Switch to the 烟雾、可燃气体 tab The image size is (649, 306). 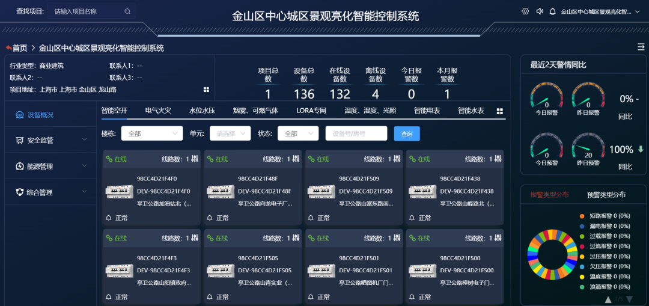coord(255,111)
